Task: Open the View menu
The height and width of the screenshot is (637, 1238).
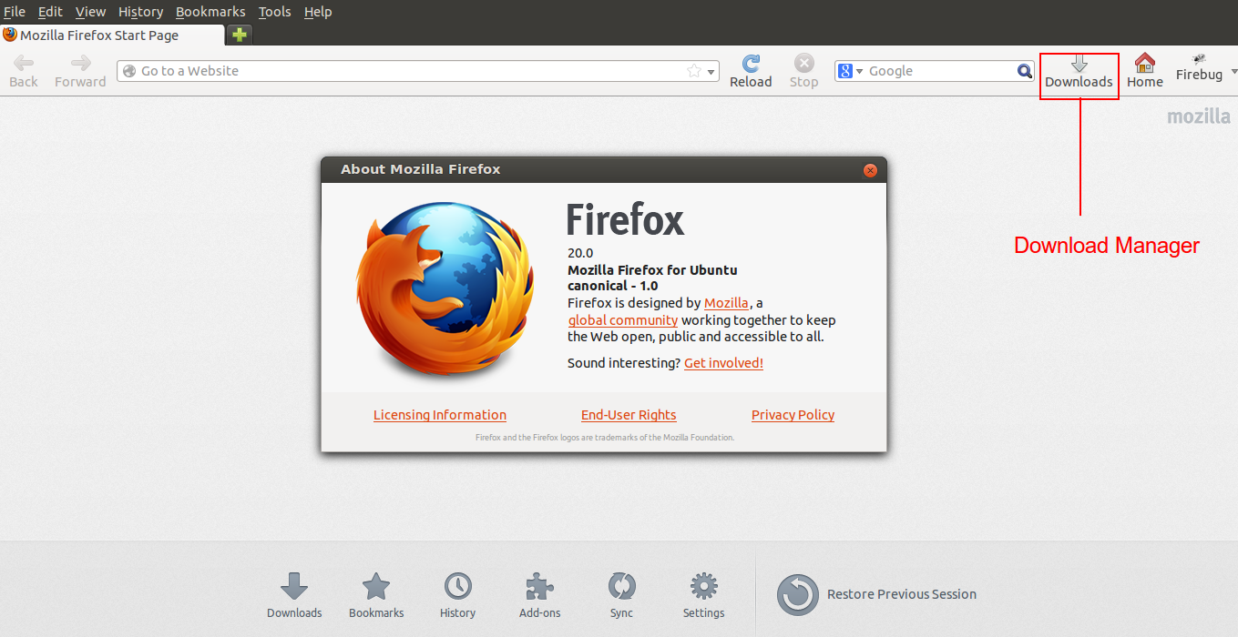Action: [x=90, y=12]
